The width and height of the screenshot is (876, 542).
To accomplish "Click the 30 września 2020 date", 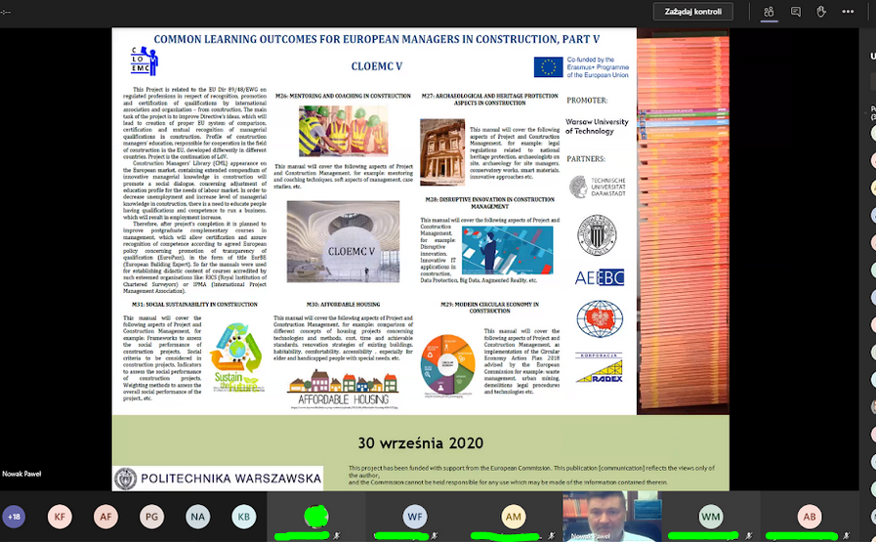I will pyautogui.click(x=421, y=443).
